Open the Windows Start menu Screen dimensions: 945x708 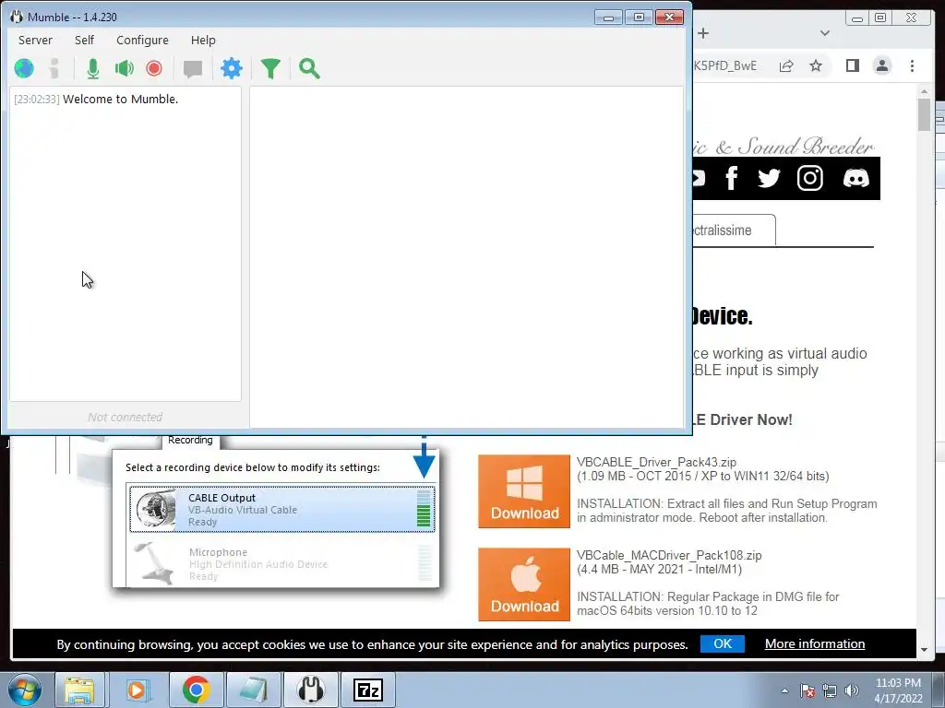(x=25, y=690)
